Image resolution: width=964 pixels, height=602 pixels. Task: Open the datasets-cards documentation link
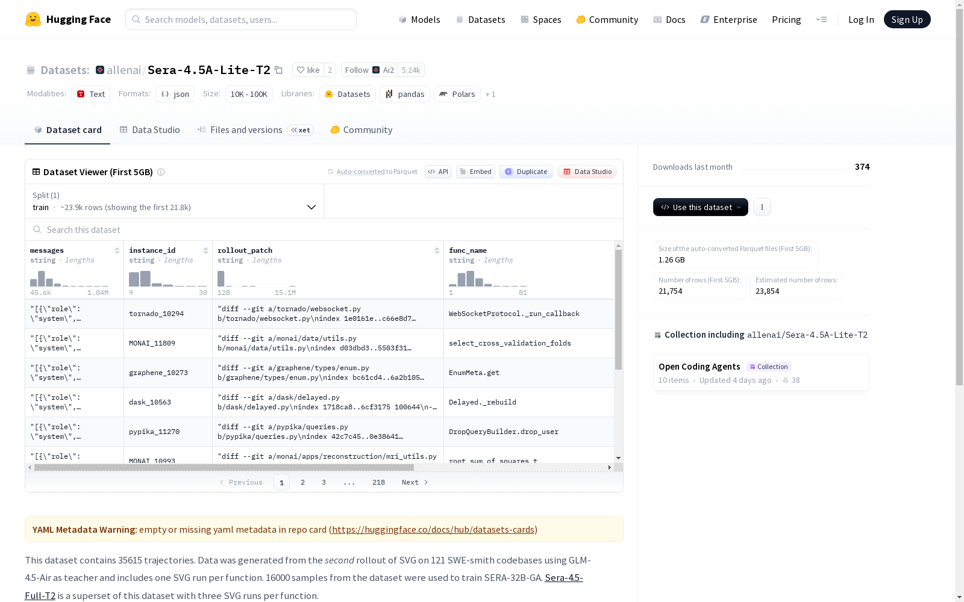(433, 530)
